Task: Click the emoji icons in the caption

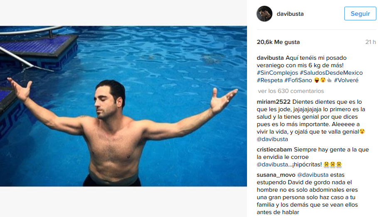Action: coord(323,80)
